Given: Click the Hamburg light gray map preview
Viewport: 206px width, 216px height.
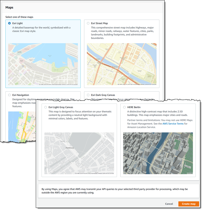Looking at the screenshot, I should (79, 153).
